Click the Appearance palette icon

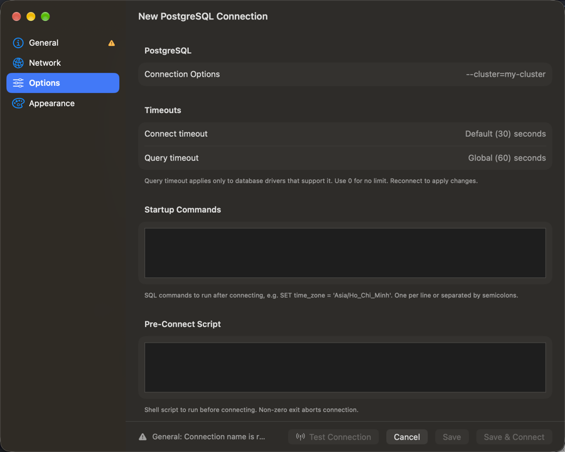point(18,104)
